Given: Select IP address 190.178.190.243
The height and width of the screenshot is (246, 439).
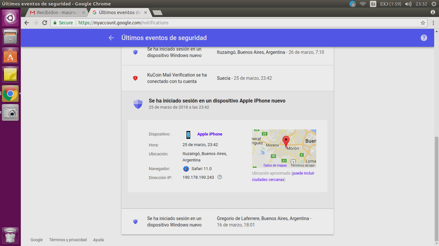Looking at the screenshot, I should click(198, 177).
